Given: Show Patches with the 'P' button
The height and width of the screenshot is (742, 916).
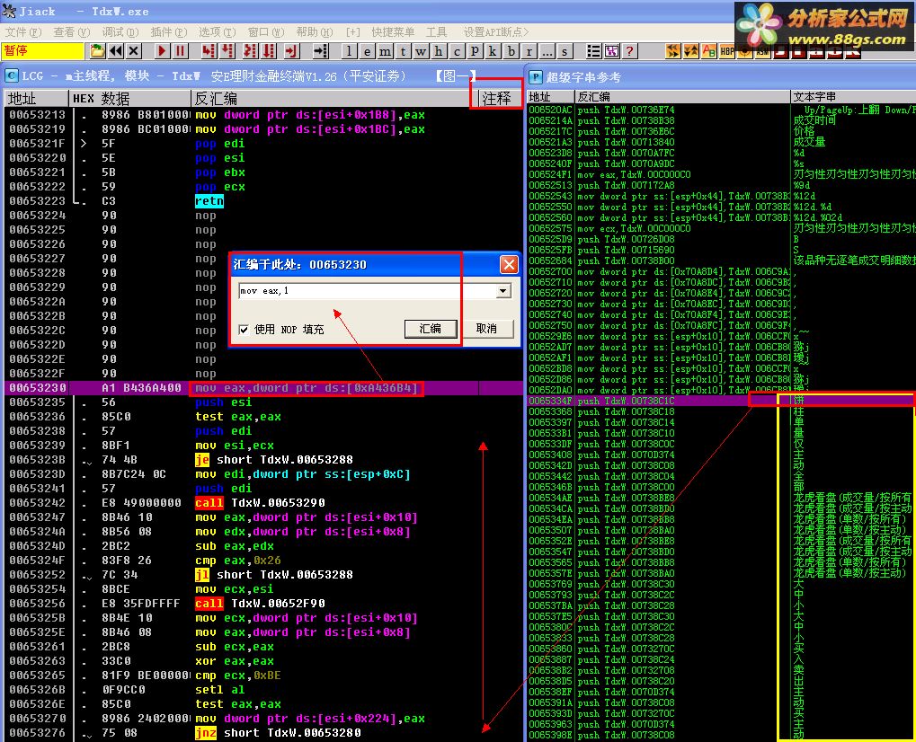Looking at the screenshot, I should click(x=475, y=51).
